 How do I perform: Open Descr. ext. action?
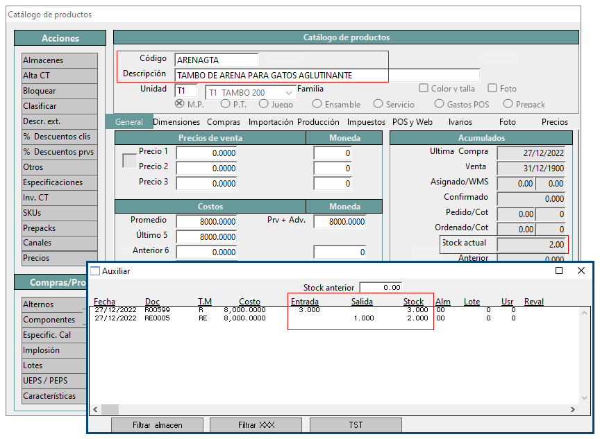[60, 121]
